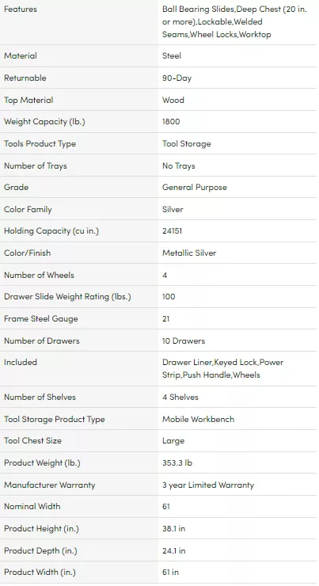Select the Steel material value
319x586 pixels.
point(172,55)
